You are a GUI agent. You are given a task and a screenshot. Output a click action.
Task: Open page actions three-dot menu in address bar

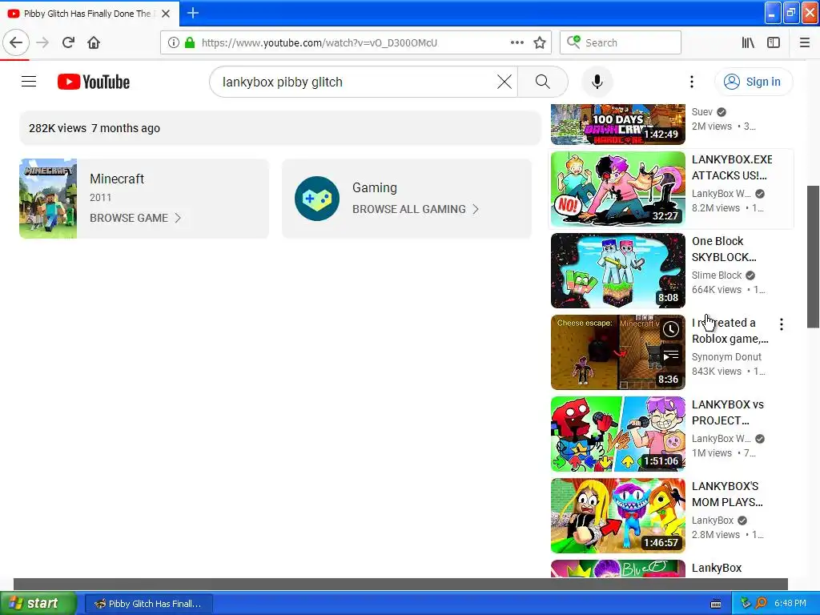[517, 43]
